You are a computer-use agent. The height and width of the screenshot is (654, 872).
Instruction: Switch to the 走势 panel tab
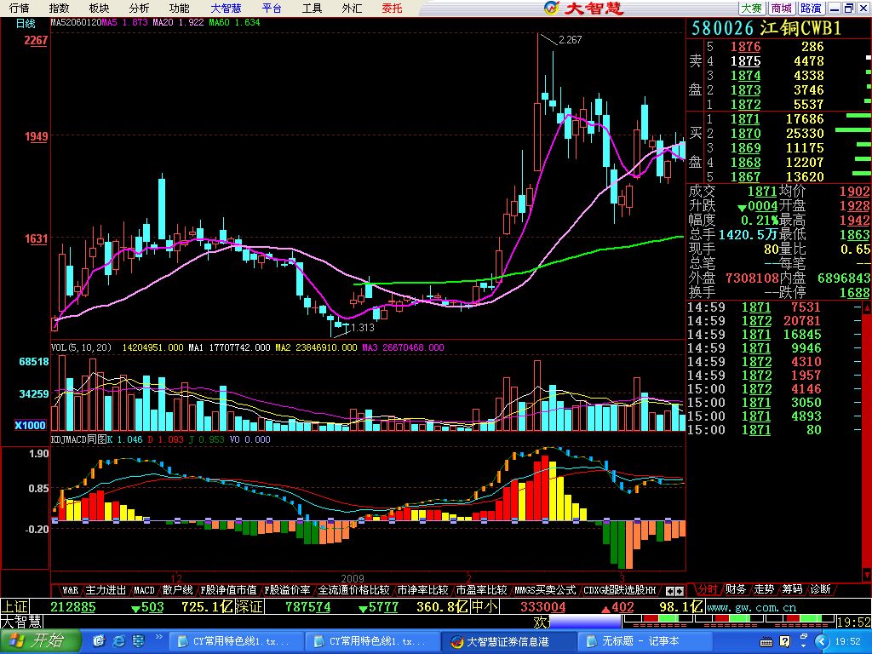[764, 589]
